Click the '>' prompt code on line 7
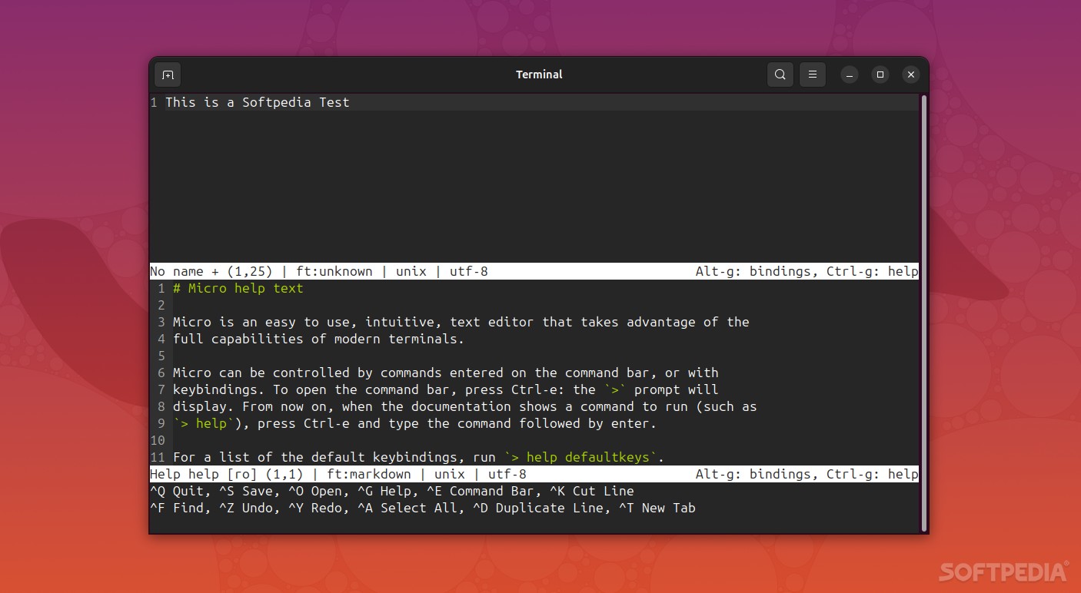This screenshot has width=1081, height=593. pyautogui.click(x=615, y=389)
